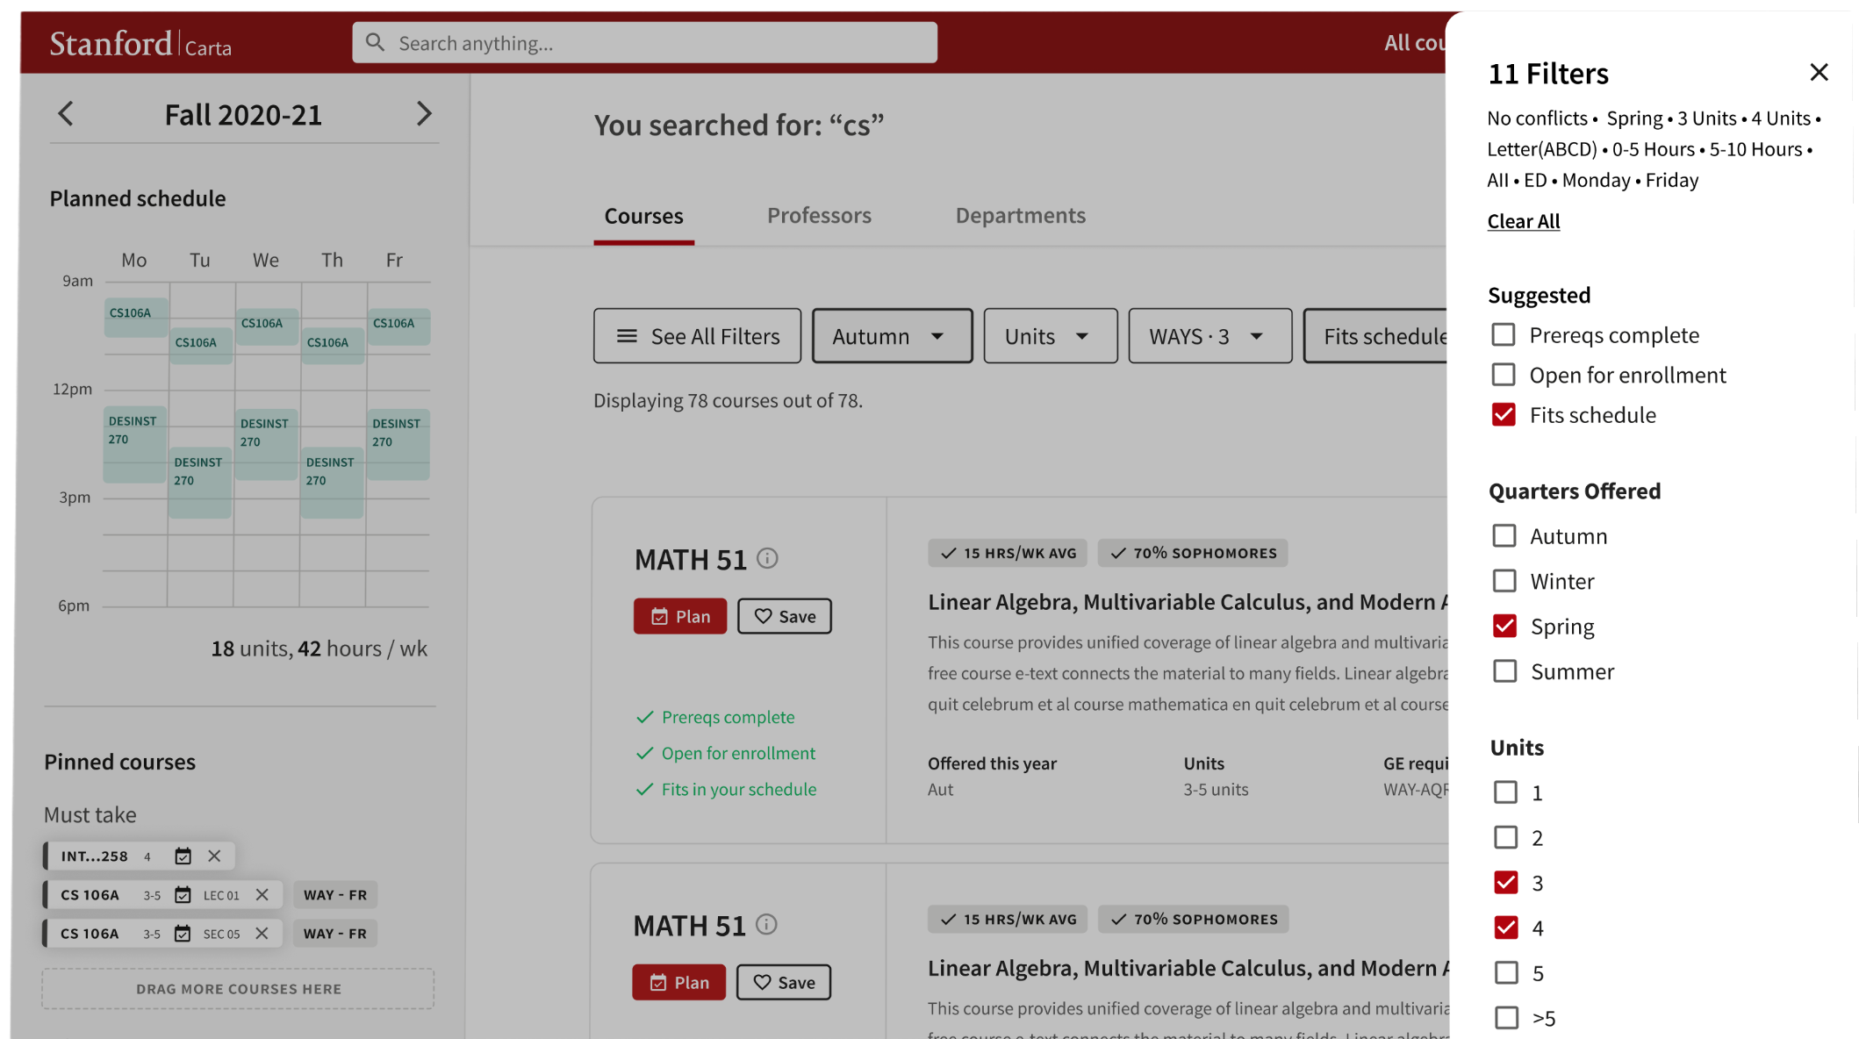Switch to the Courses tab
Viewport: 1859px width, 1039px height.
tap(643, 216)
